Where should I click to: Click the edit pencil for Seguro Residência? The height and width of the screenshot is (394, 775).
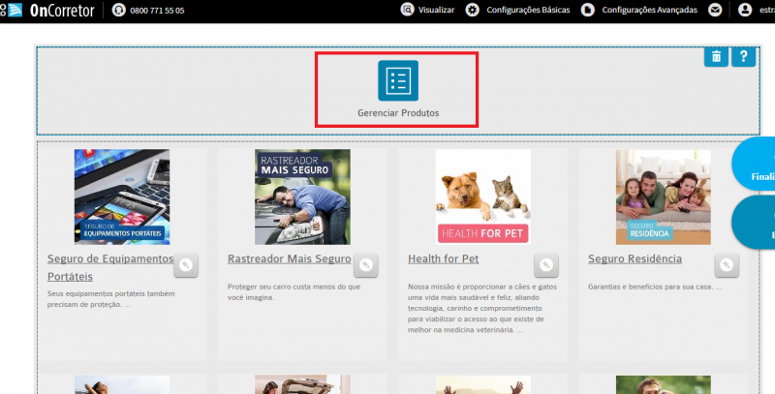727,265
